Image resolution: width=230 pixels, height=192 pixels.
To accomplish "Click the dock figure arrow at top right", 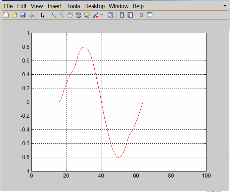I will point(224,5).
